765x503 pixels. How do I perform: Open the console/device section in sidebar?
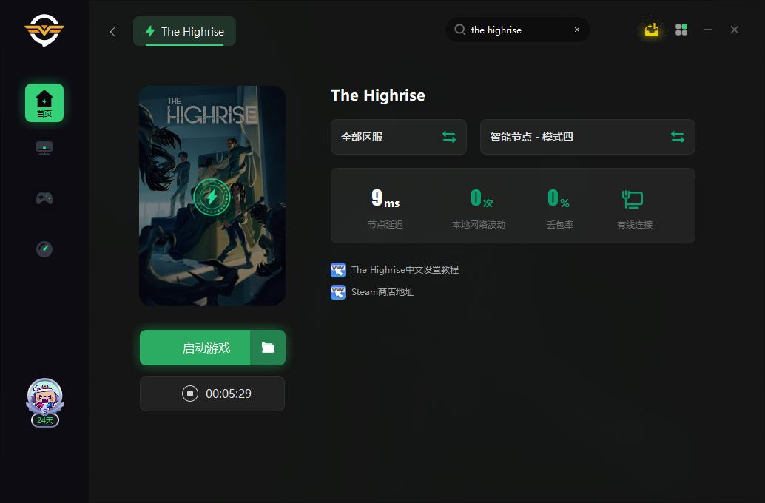[x=44, y=147]
